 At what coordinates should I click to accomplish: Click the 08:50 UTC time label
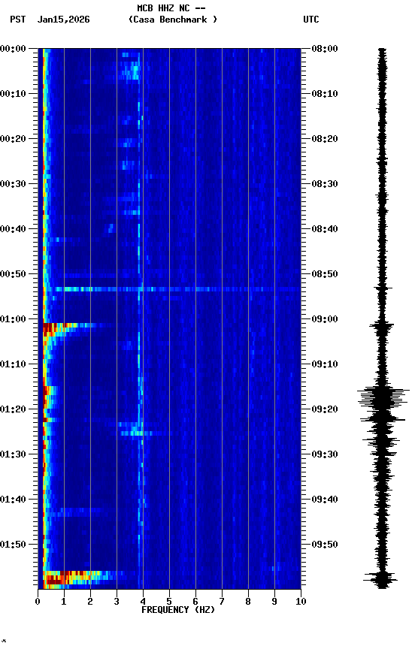click(324, 274)
